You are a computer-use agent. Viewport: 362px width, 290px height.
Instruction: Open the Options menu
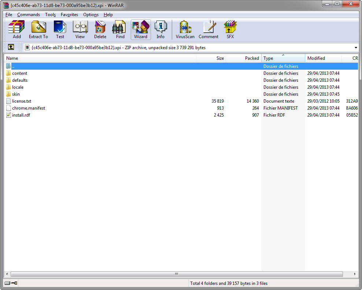pyautogui.click(x=91, y=15)
